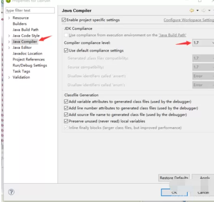The width and height of the screenshot is (214, 202).
Task: Open the forward history dropdown arrow
Action: (x=209, y=11)
